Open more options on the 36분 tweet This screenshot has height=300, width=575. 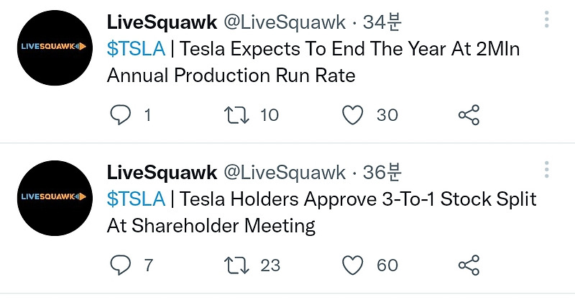(546, 170)
